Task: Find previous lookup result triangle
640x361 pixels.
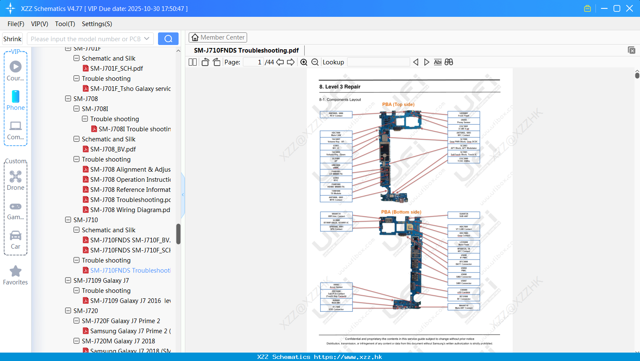Action: click(x=416, y=62)
